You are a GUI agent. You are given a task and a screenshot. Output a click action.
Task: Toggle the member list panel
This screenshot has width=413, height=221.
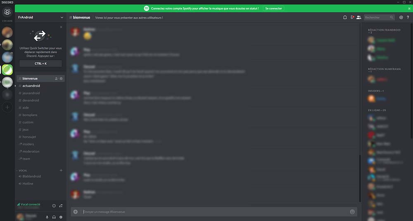click(359, 17)
